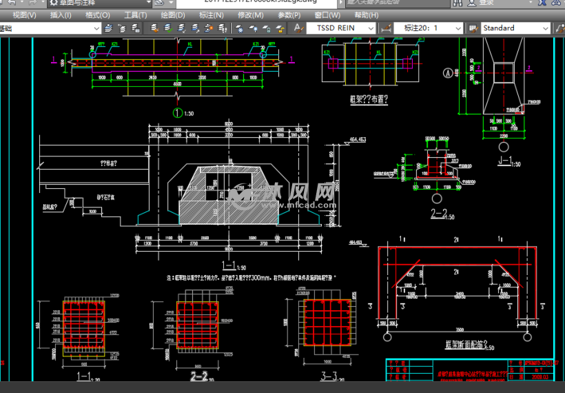The image size is (565, 393).
Task: Open the 绘图(D) menu
Action: point(172,14)
